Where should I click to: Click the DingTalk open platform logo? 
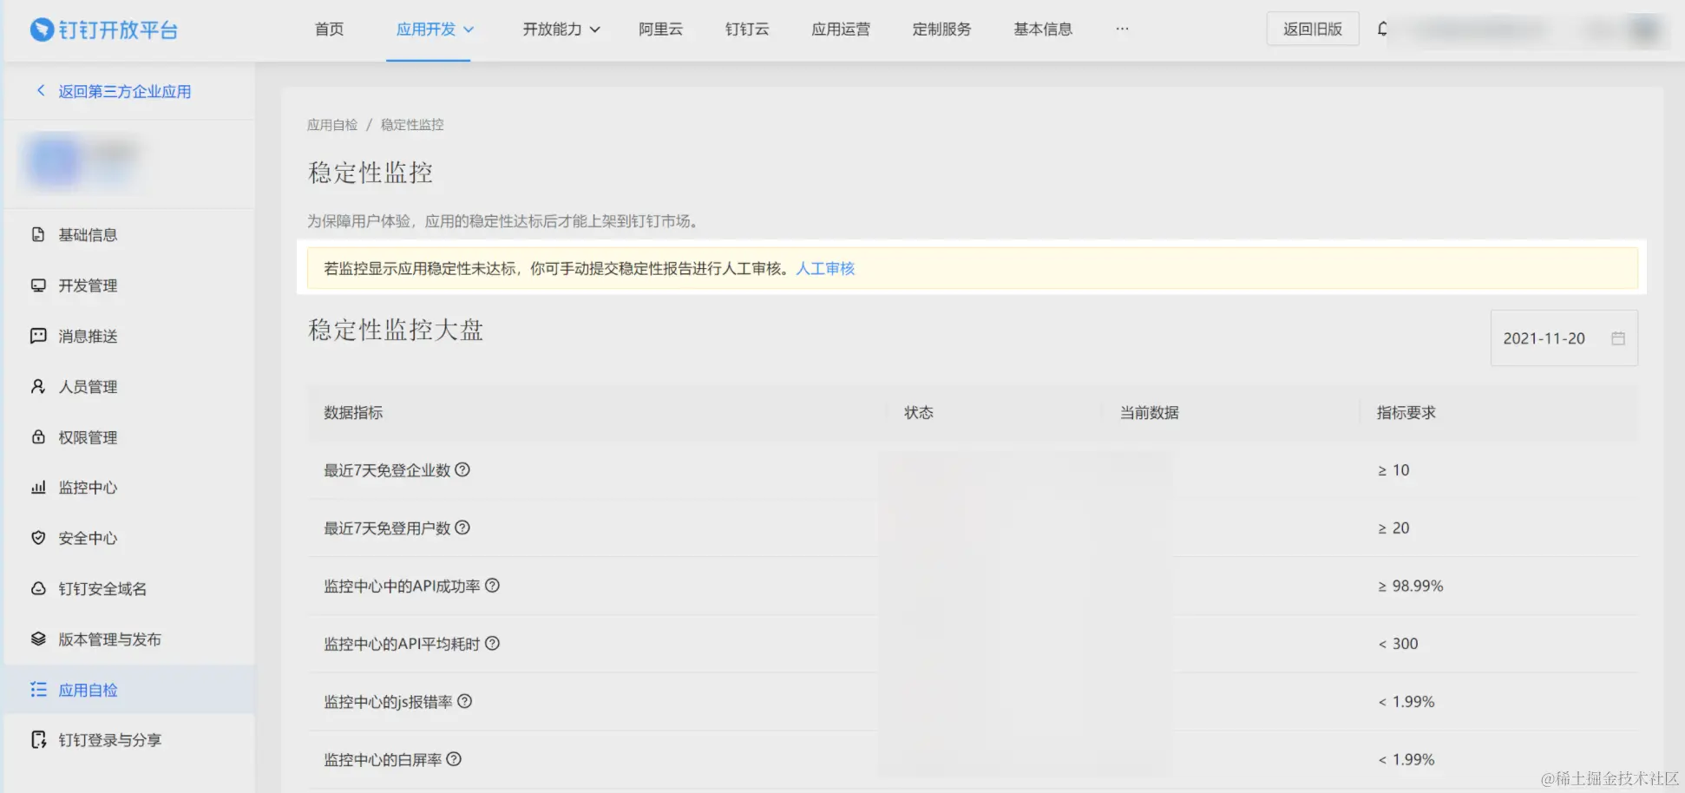[103, 29]
